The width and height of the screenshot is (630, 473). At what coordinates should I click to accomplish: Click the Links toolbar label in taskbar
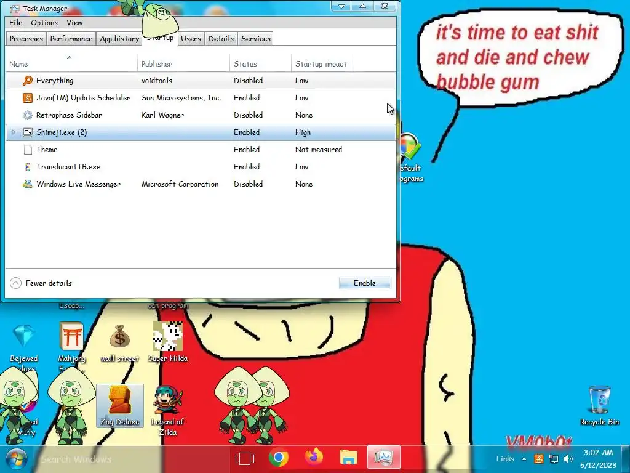point(505,458)
